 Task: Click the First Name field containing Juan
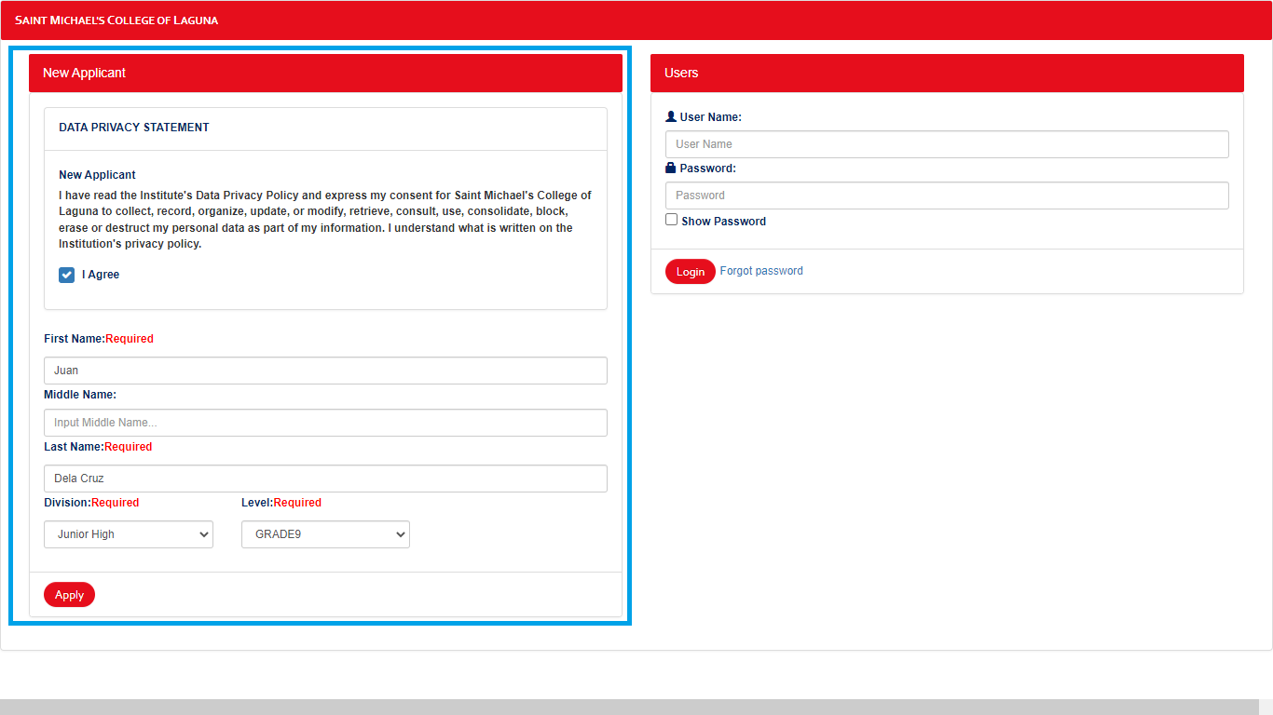click(x=325, y=370)
